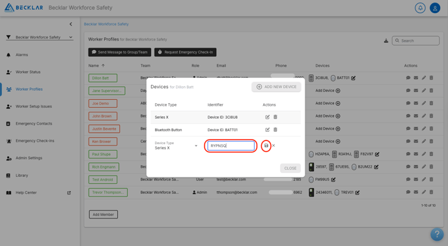Click ADD NEW DEVICE button in dialog
The width and height of the screenshot is (448, 246).
pyautogui.click(x=276, y=87)
